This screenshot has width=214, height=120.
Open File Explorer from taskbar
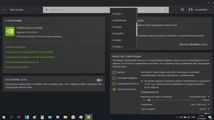point(66,117)
